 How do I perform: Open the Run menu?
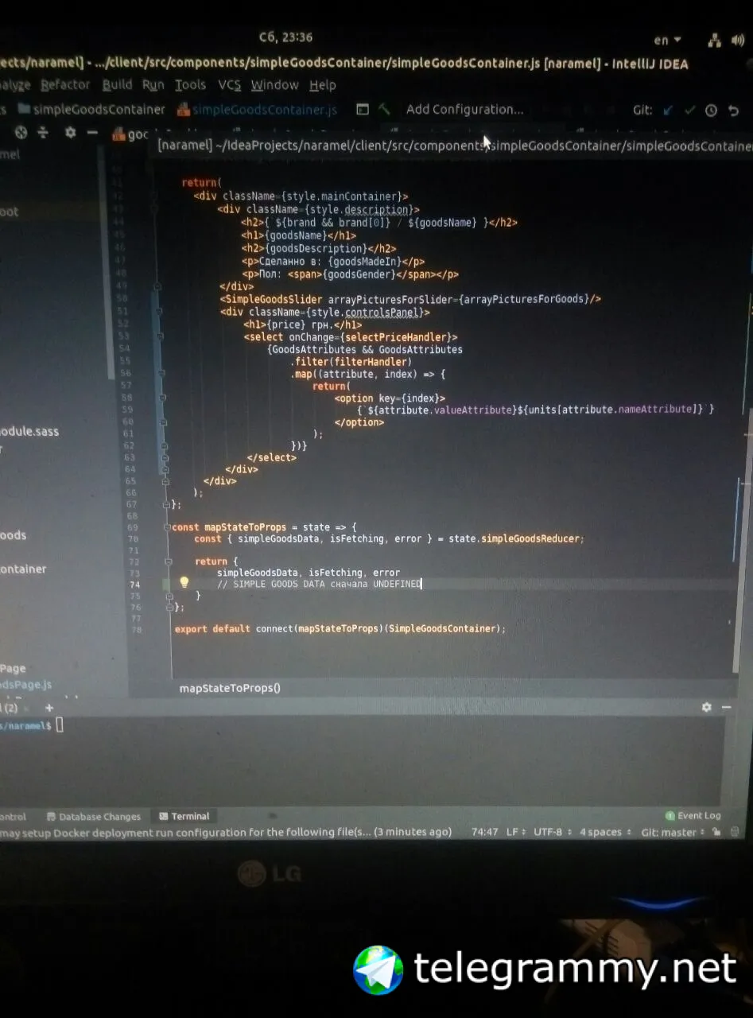(153, 85)
